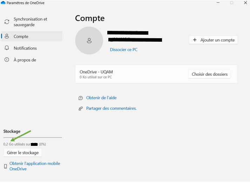Click Gérer le stockage button

[23, 152]
